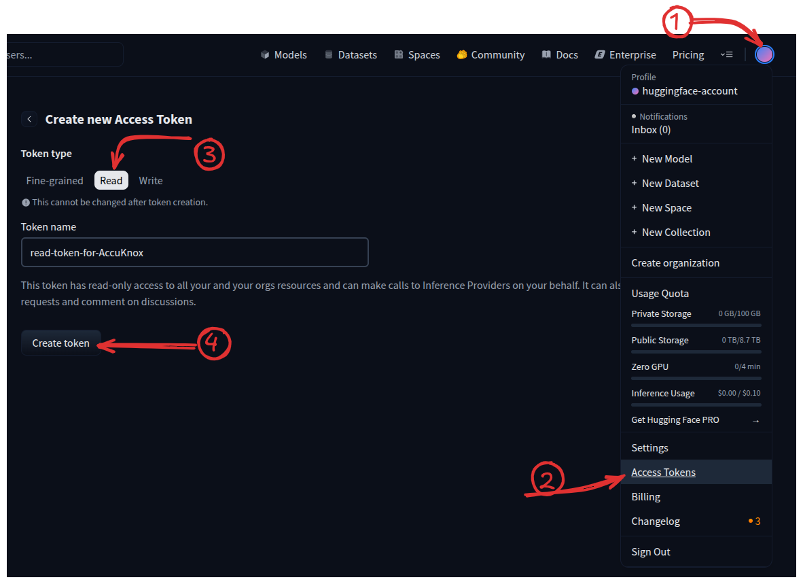The image size is (803, 584).
Task: Click the Docs book icon
Action: click(546, 55)
